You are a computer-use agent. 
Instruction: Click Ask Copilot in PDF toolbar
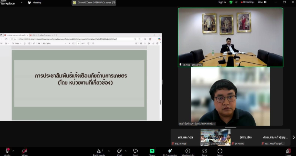47,43
